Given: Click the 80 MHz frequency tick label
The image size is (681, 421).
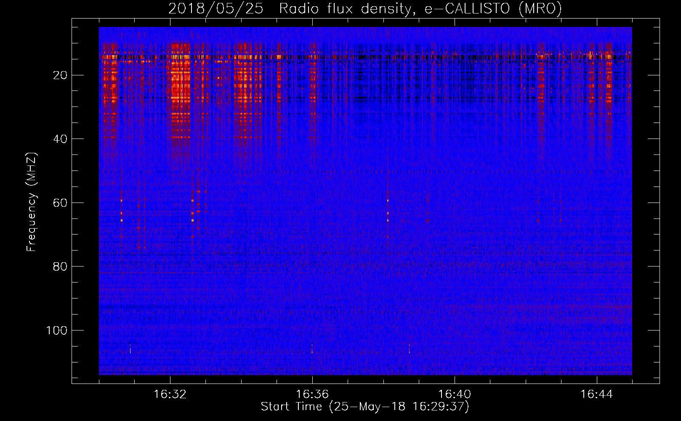Looking at the screenshot, I should tap(61, 266).
